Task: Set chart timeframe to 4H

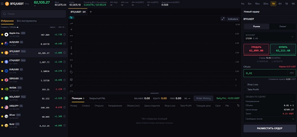Action: point(280,4)
